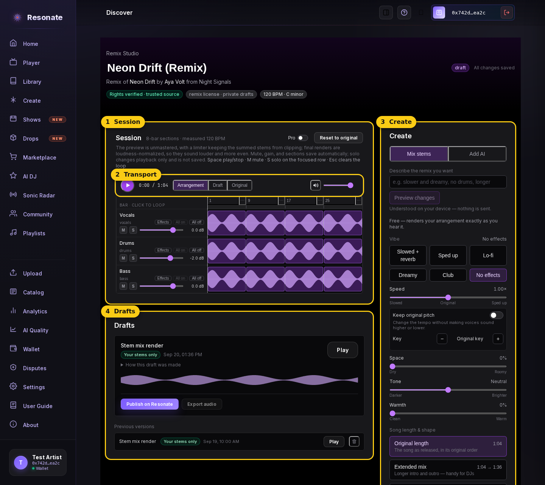Toggle the Pro switch in Session
Viewport: 545px width, 485px height.
coord(303,138)
